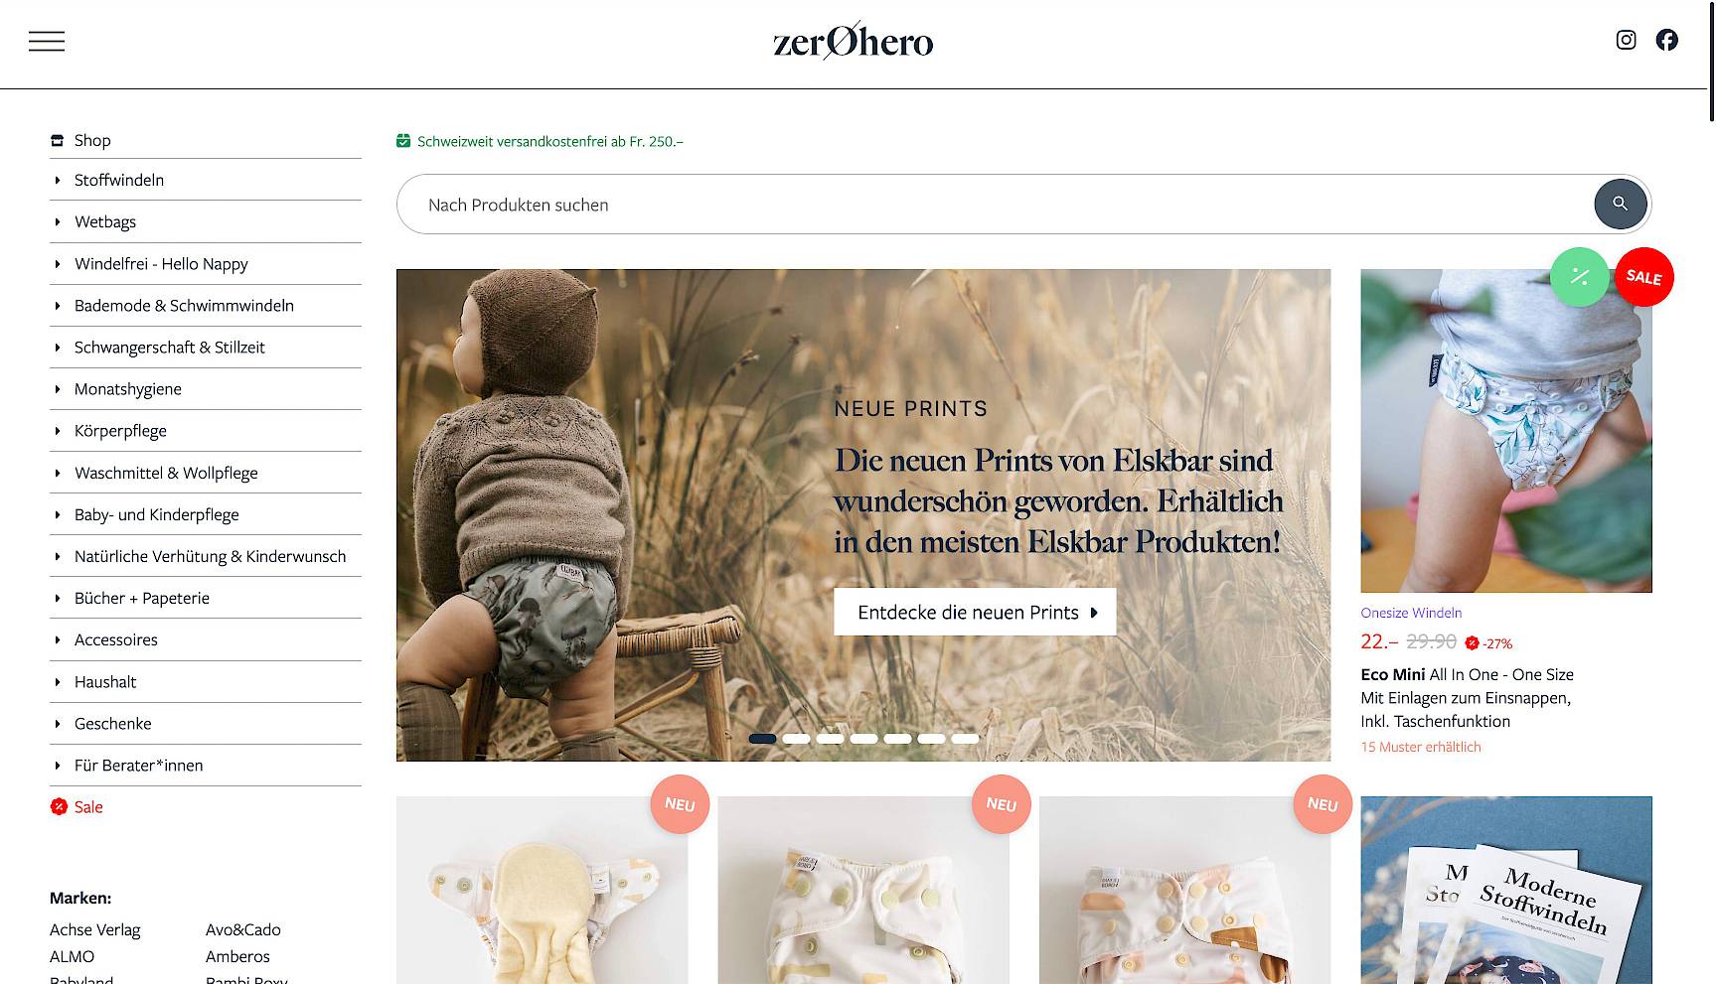Open the Moderne Stoffwindeln book thumbnail
This screenshot has height=984, width=1717.
pyautogui.click(x=1506, y=890)
